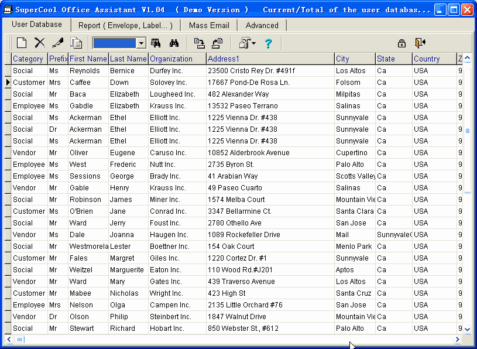The width and height of the screenshot is (477, 349).
Task: Open the hammer tools dropdown button
Action: [x=247, y=43]
